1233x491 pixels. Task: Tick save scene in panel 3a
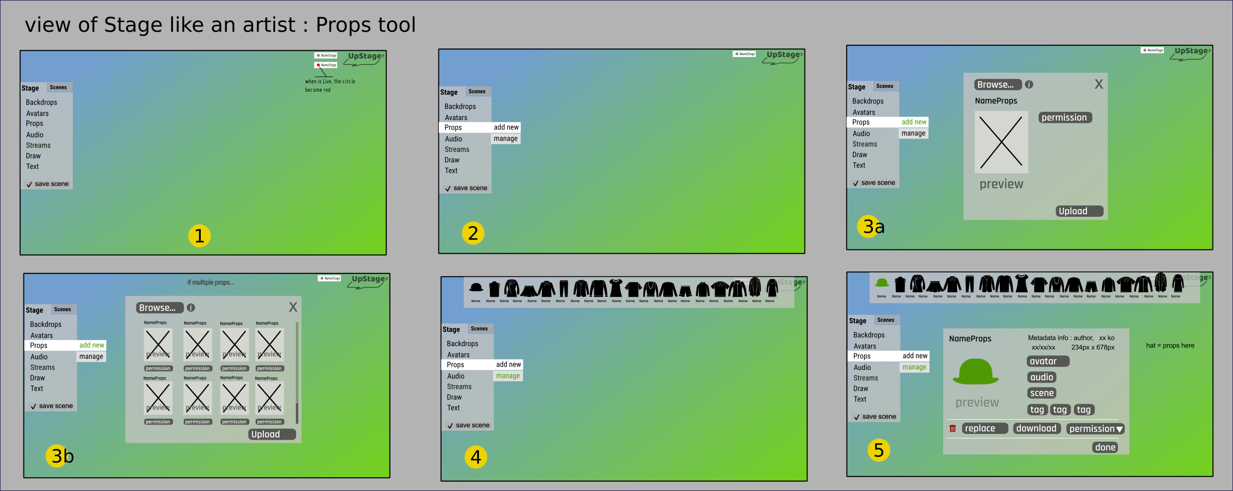point(874,183)
